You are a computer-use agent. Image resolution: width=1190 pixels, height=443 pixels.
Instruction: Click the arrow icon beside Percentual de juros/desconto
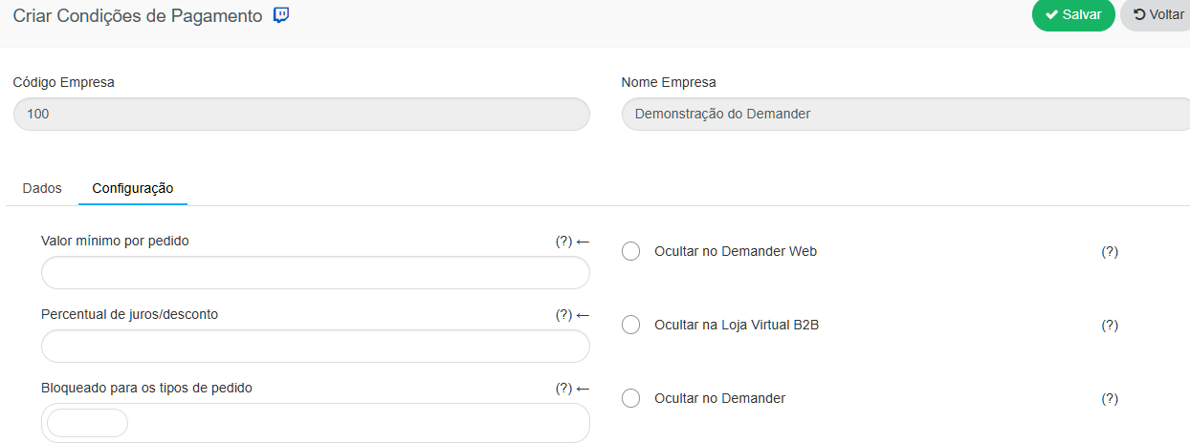coord(583,314)
